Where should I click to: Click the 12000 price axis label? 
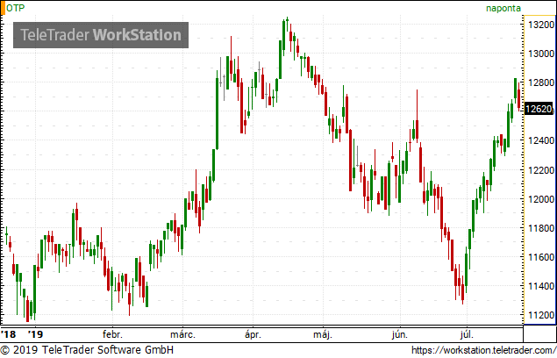[x=541, y=199]
